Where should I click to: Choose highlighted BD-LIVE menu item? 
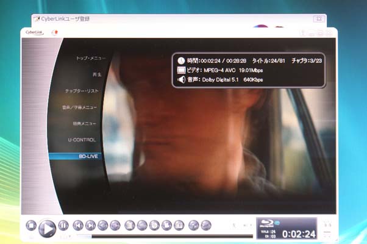[75, 156]
